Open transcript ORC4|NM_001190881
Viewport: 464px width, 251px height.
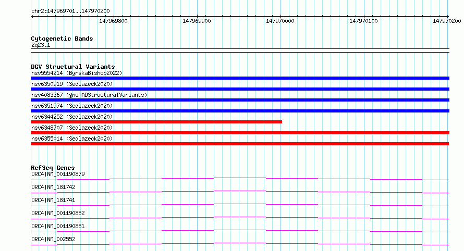[x=58, y=226]
